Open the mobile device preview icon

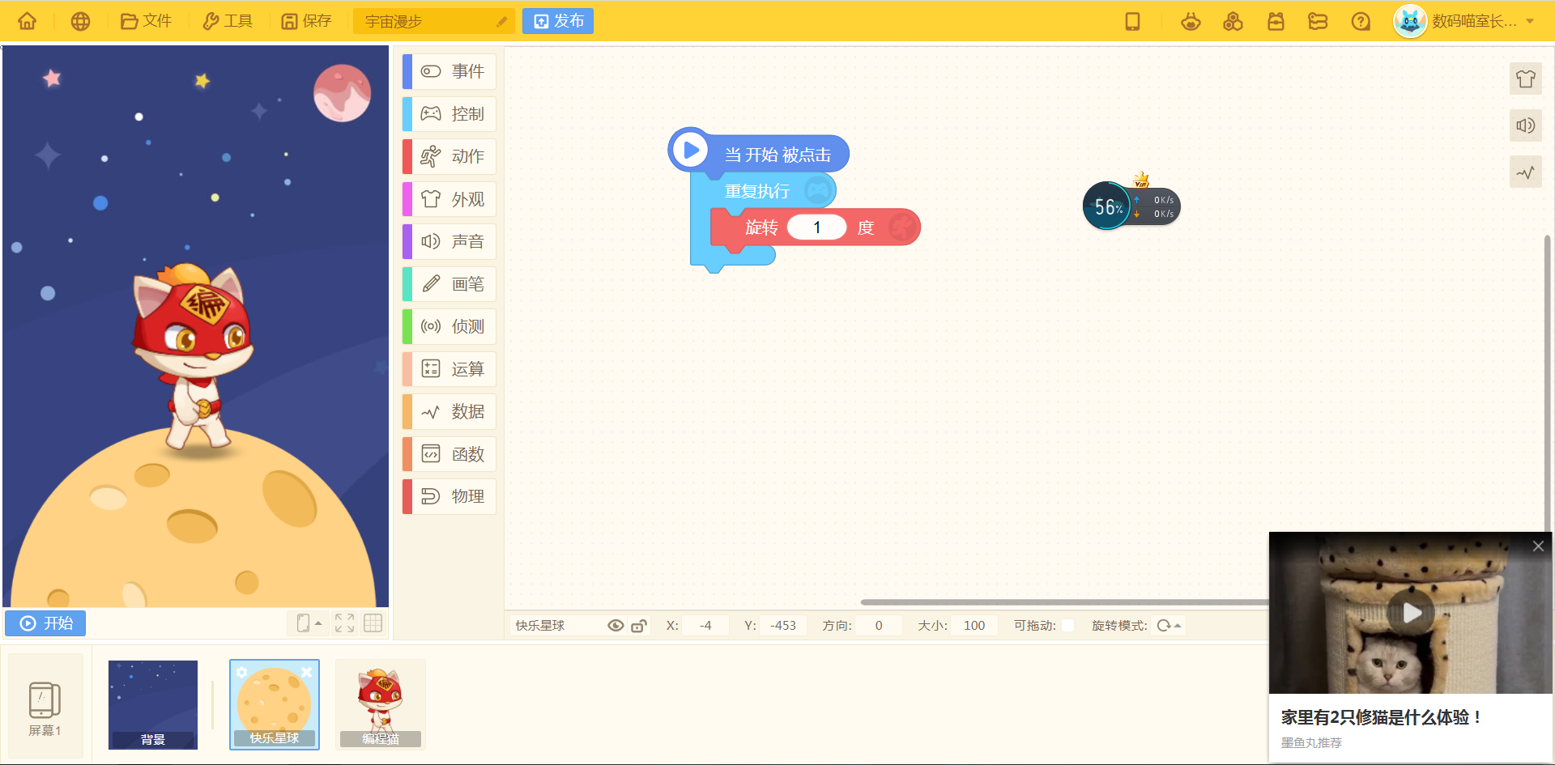(1132, 21)
